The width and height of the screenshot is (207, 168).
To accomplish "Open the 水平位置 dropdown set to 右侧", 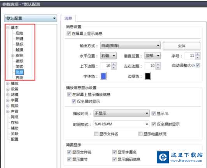I will coord(109,56).
